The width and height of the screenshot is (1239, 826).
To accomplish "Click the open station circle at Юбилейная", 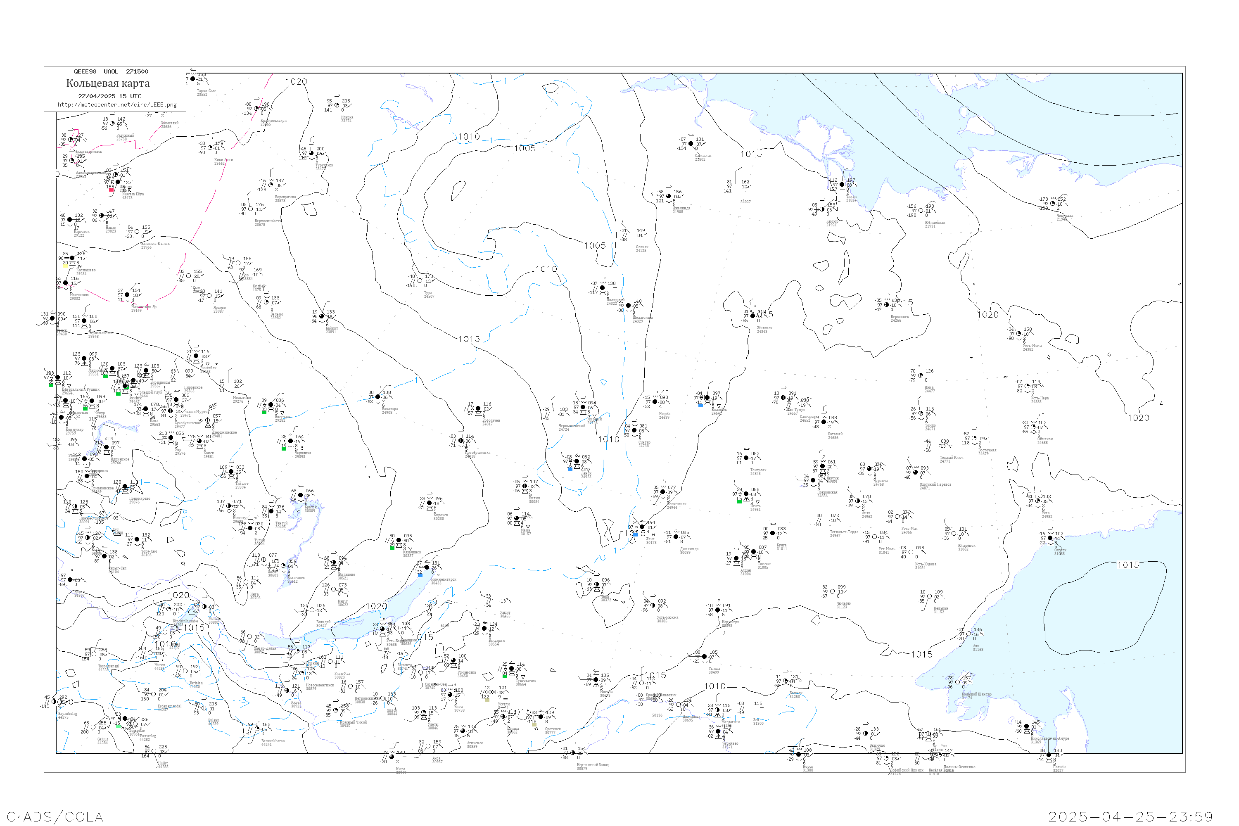I will tap(921, 210).
